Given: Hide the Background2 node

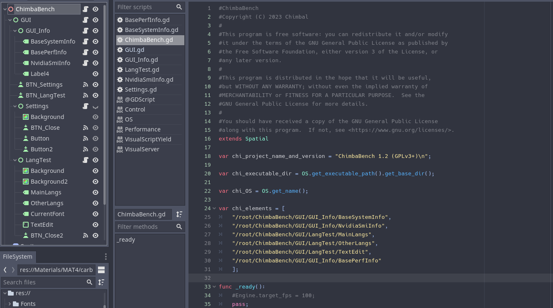Looking at the screenshot, I should [x=95, y=182].
